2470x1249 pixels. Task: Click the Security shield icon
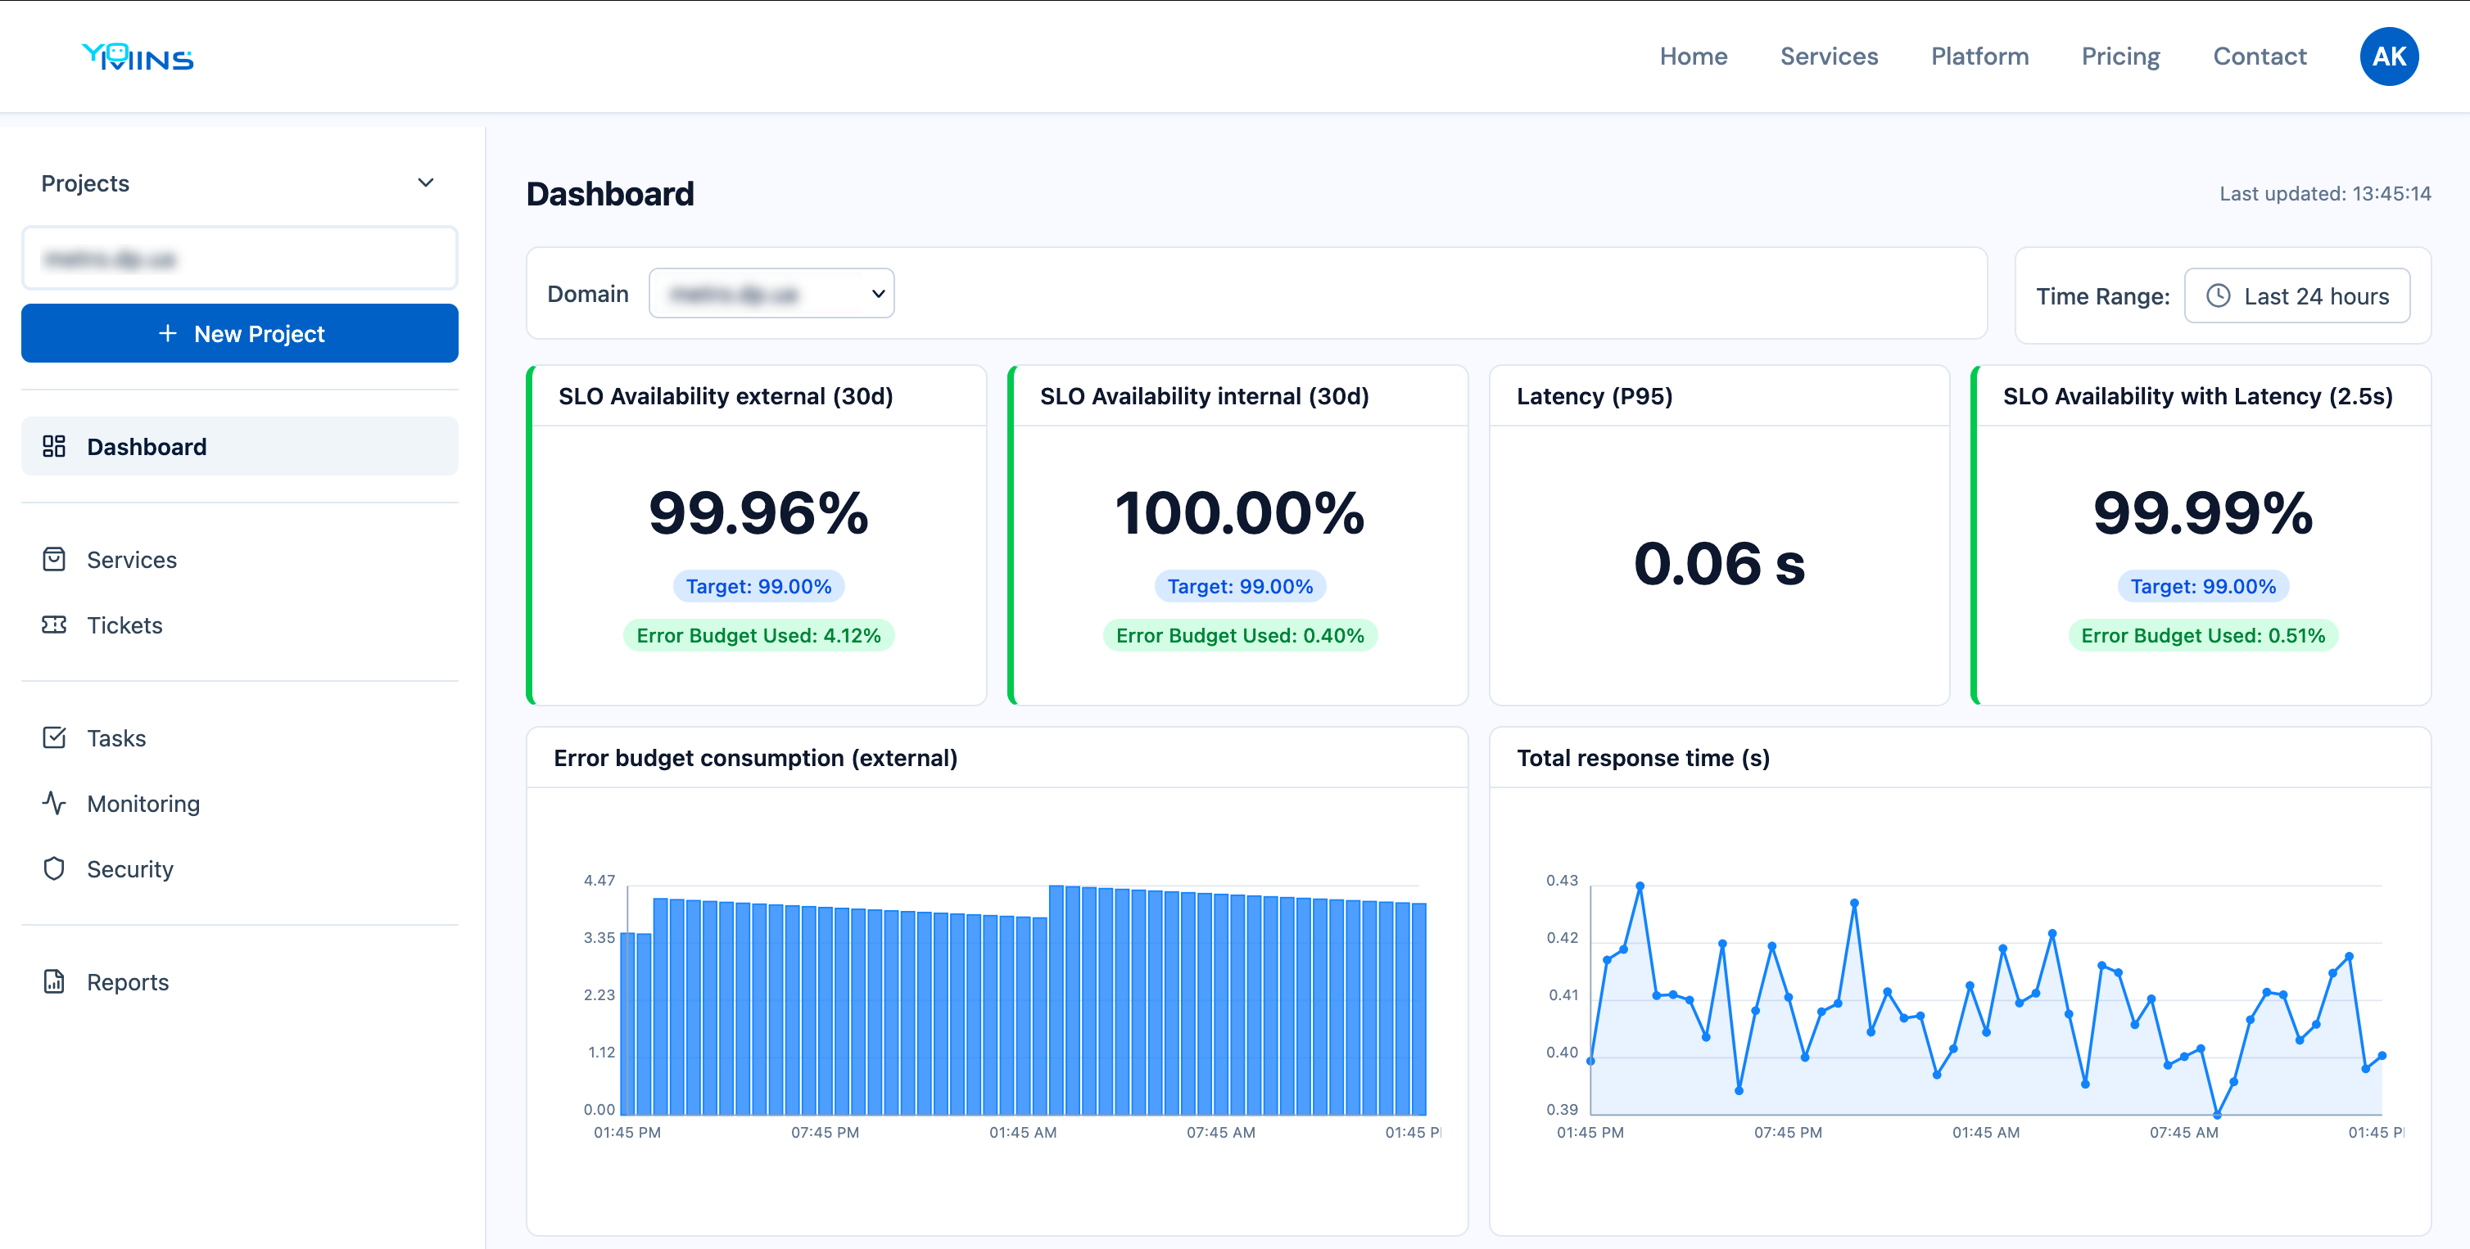pos(54,868)
